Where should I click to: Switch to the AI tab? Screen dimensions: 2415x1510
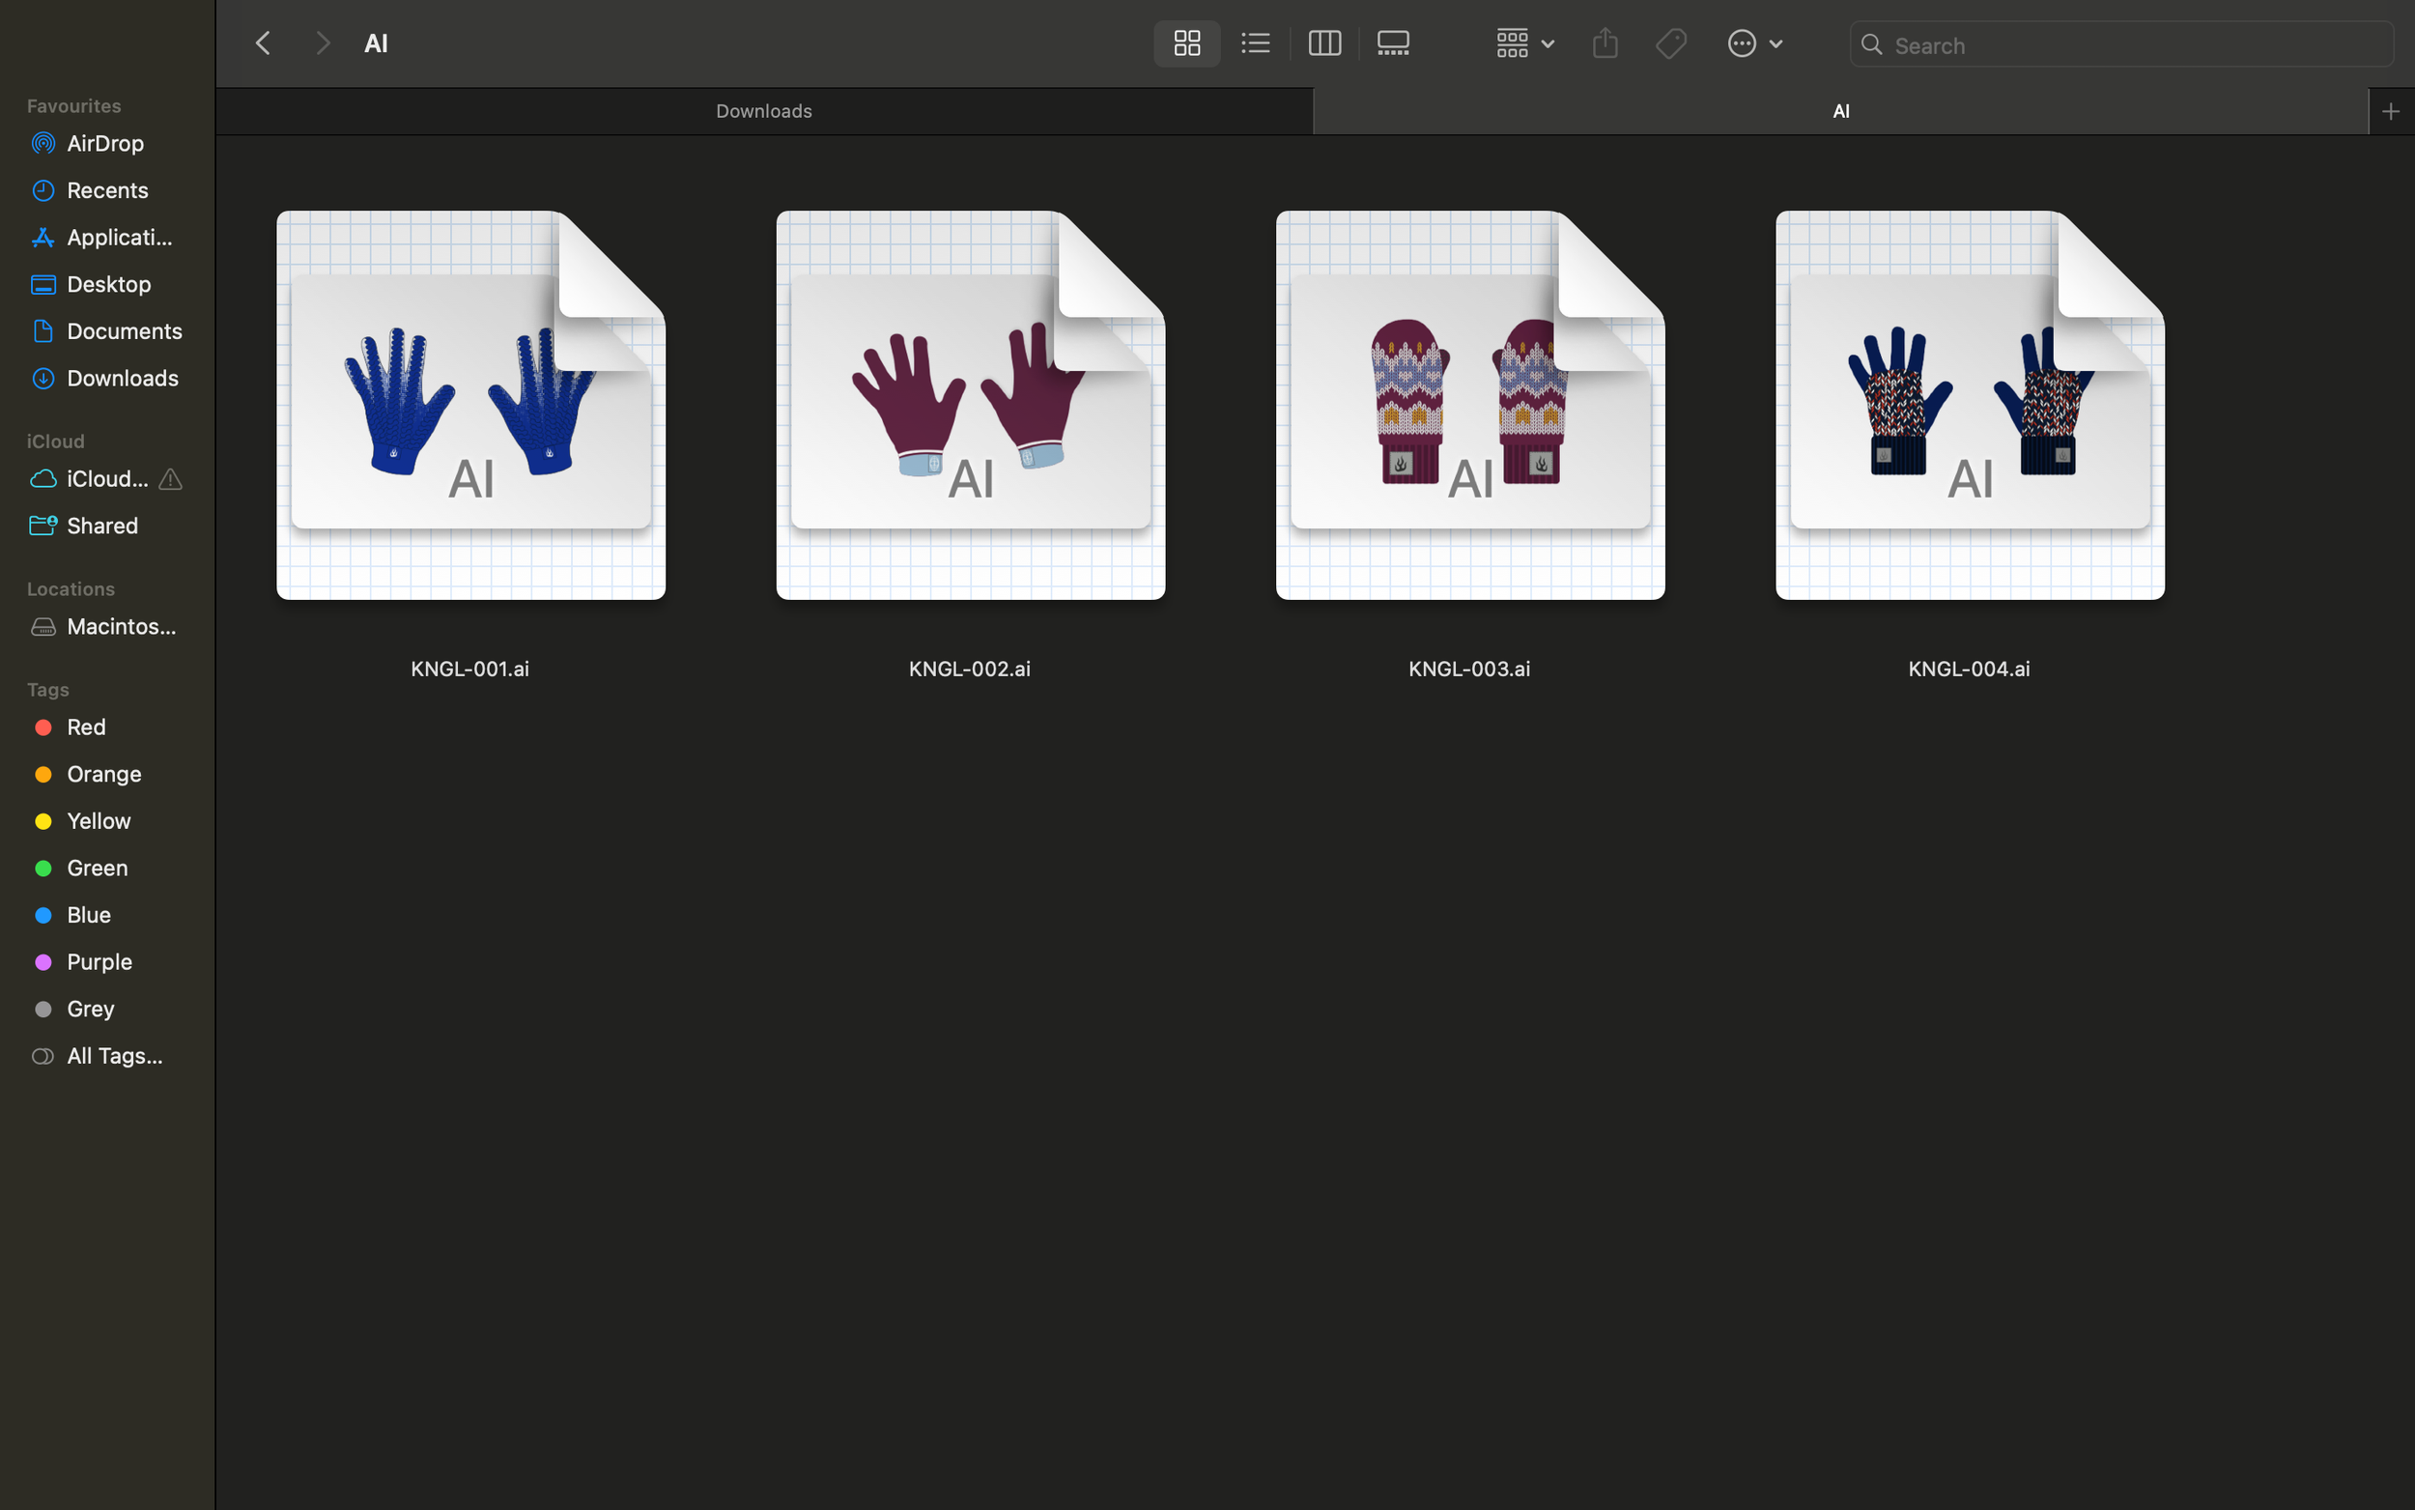[1842, 110]
